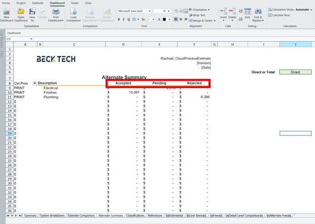Click the Insert cells icon

coord(223,12)
